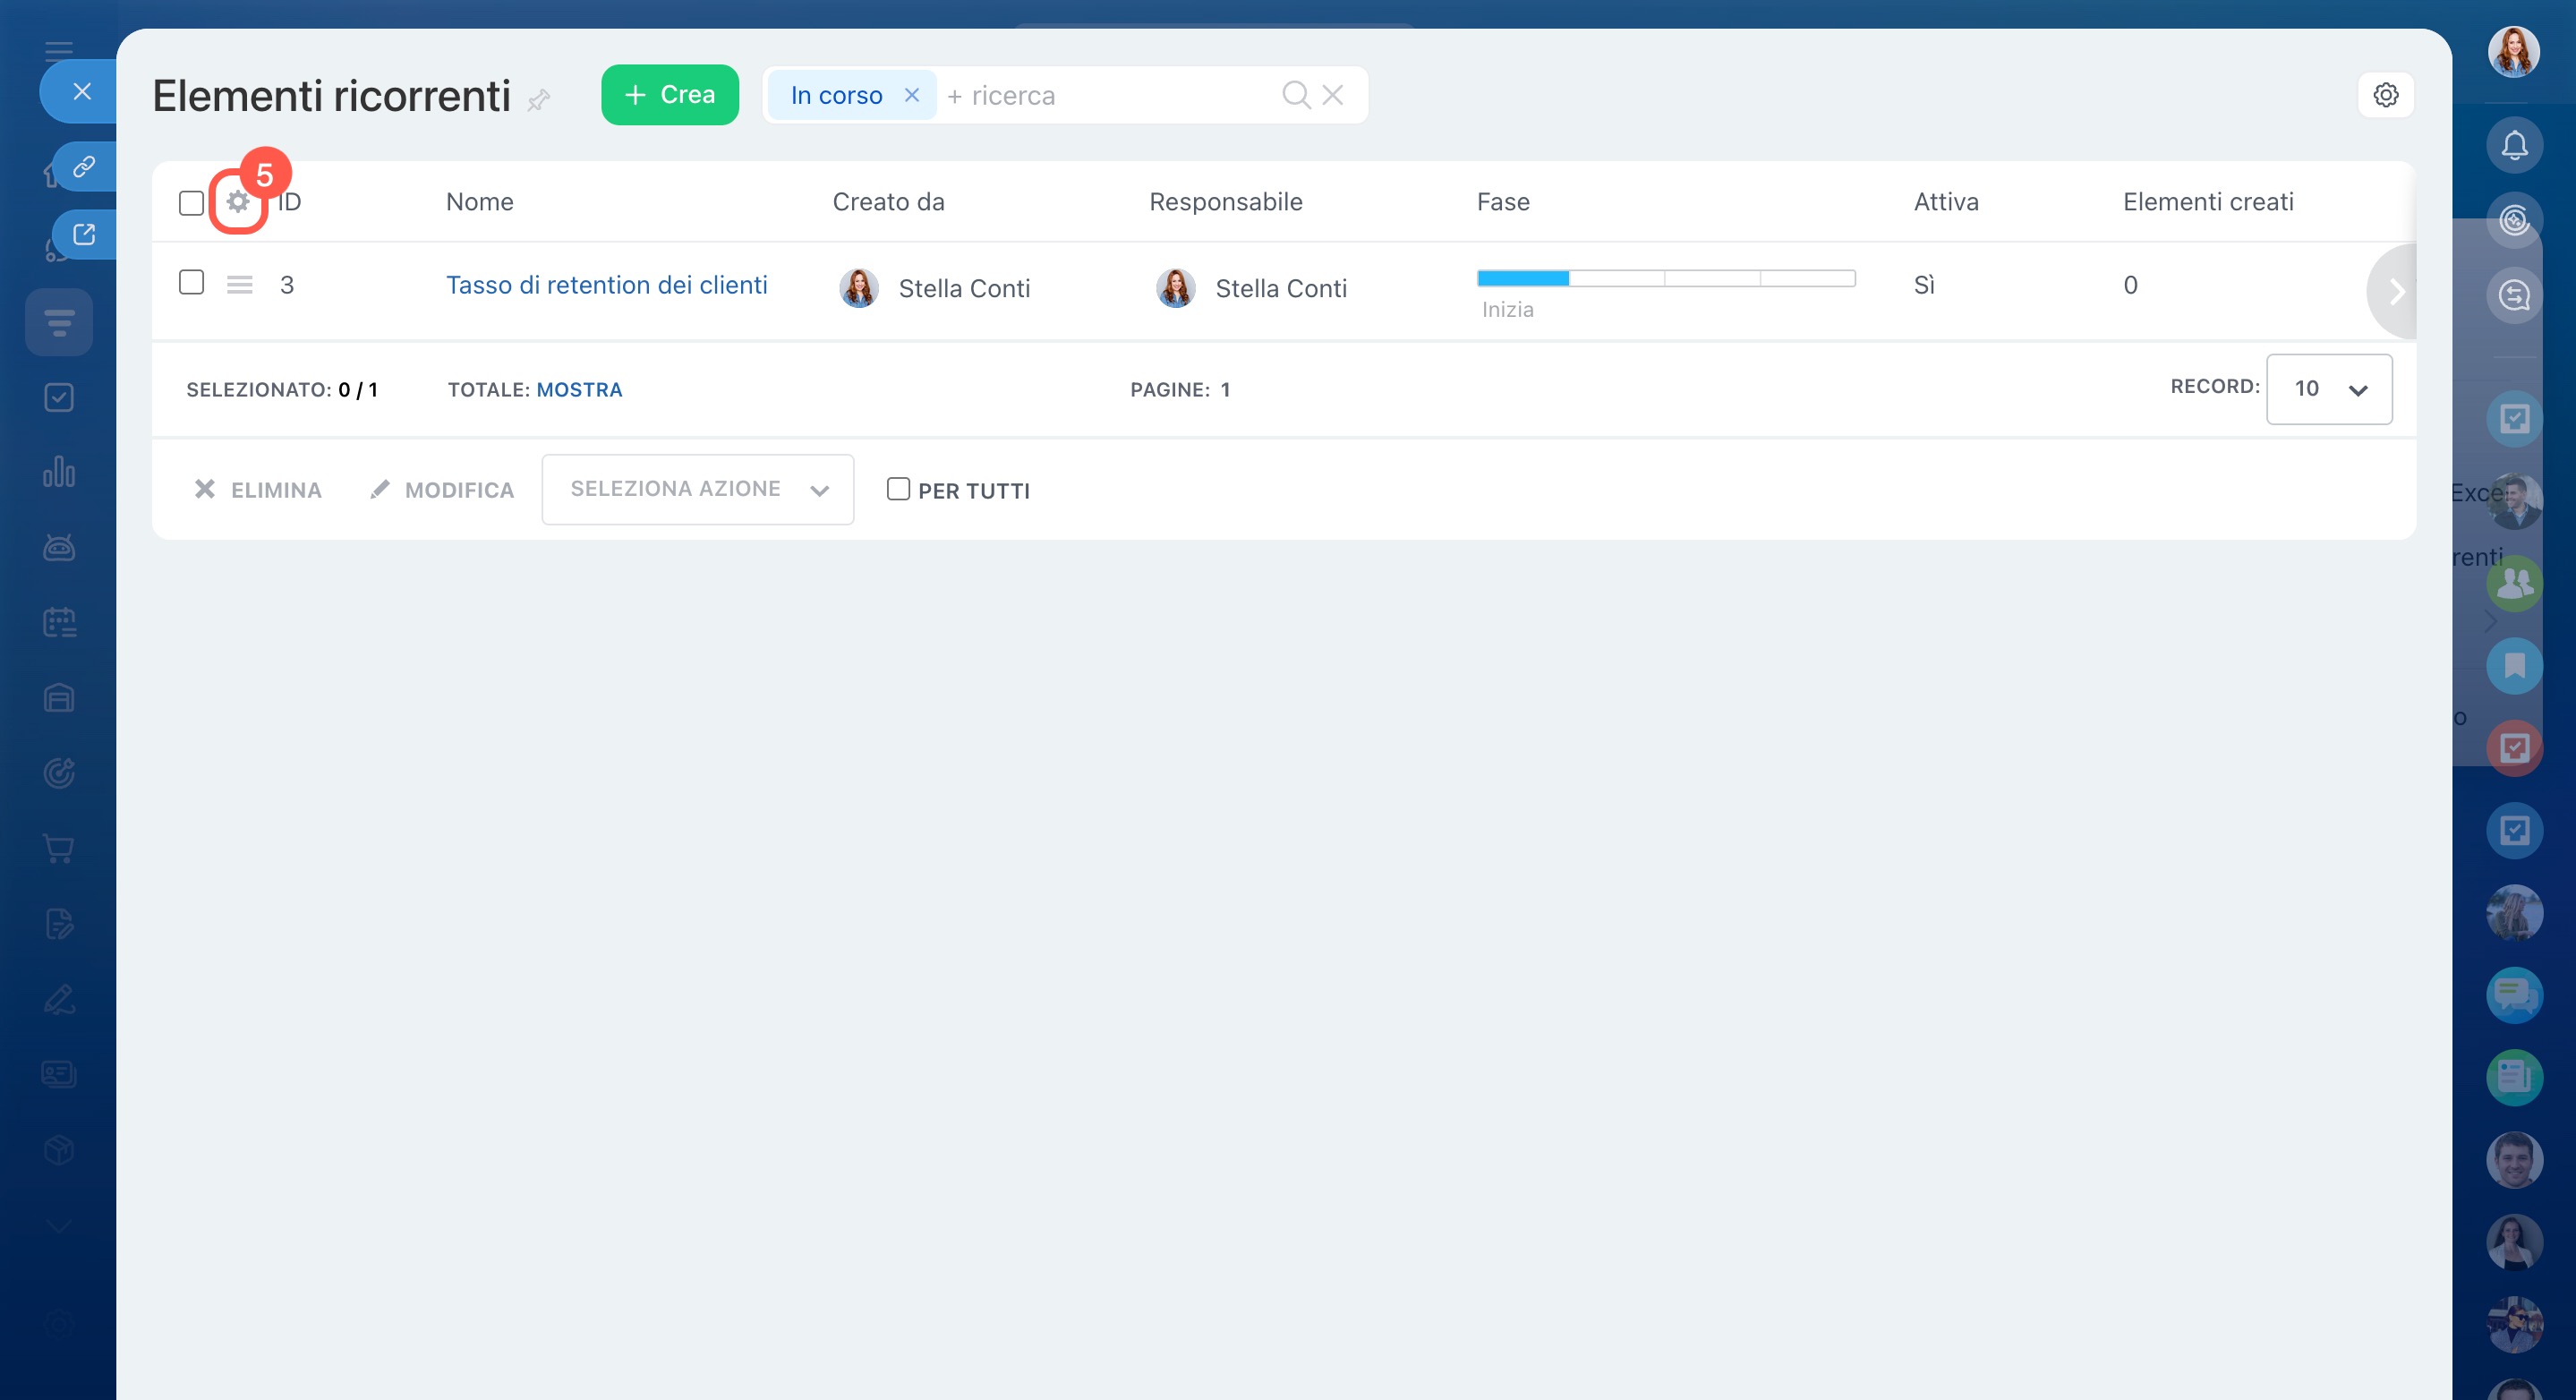Open Tasso di retention dei clienti link

pyautogui.click(x=606, y=285)
